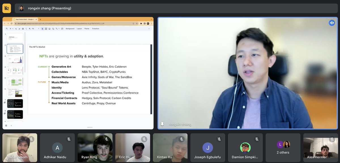Viewport: 340px width, 163px height.
Task: Click the blue audio activity indicator on presenter tile
Action: pyautogui.click(x=331, y=23)
